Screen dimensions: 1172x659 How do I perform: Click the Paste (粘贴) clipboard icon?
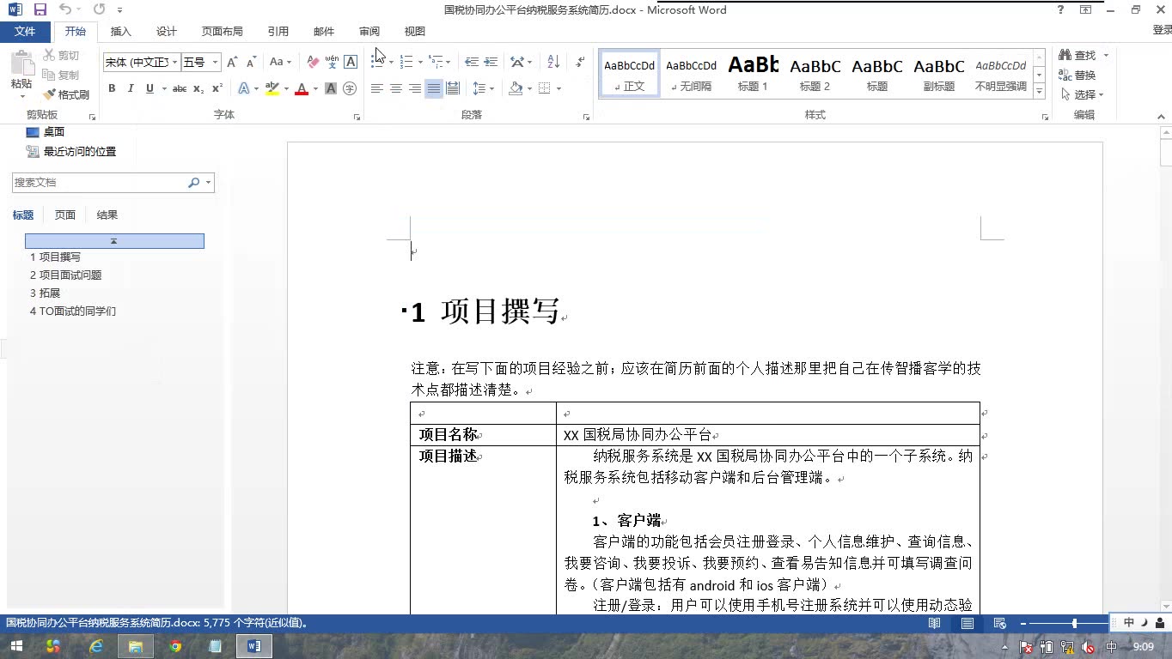21,64
